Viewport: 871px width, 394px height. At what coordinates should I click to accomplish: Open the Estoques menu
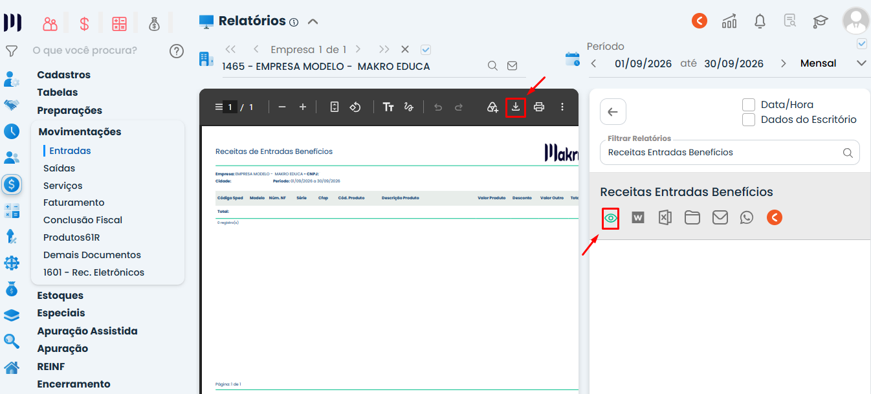coord(60,296)
